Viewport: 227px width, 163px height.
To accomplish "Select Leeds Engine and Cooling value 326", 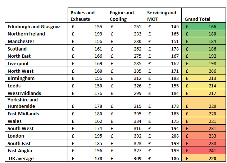I will (x=126, y=86).
